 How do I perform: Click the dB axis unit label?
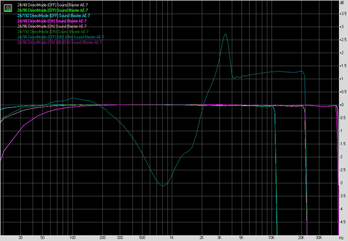point(342,3)
